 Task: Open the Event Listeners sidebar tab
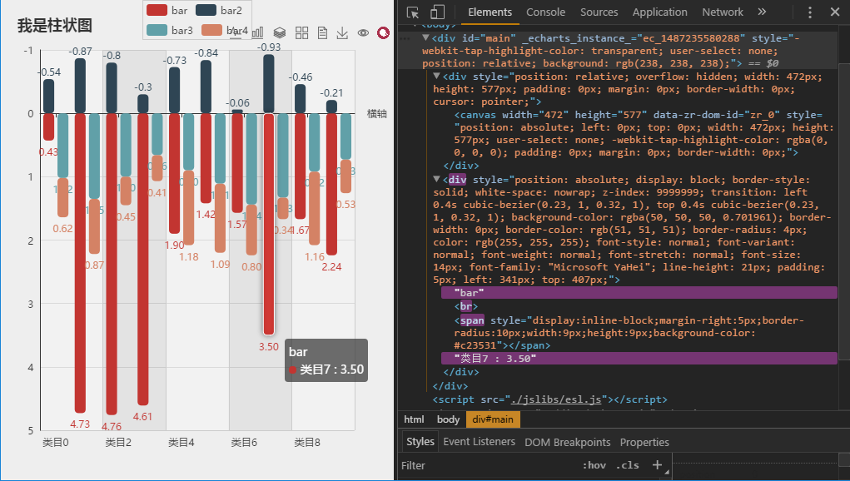[480, 442]
